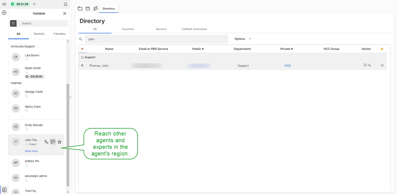This screenshot has width=398, height=194.
Task: Close the Contacts panel
Action: coord(65,13)
